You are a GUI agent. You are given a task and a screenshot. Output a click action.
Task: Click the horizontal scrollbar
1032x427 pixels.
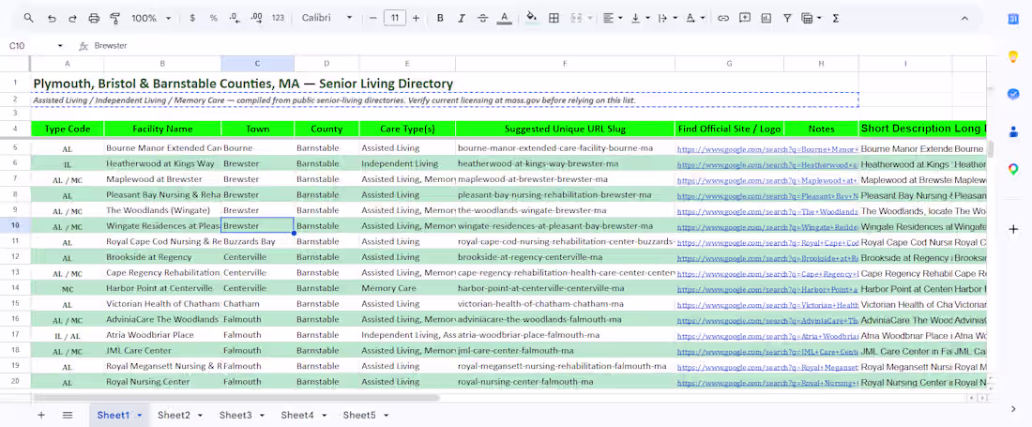pyautogui.click(x=235, y=397)
